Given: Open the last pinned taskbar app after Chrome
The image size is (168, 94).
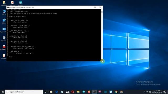Looking at the screenshot, I should 122,92.
